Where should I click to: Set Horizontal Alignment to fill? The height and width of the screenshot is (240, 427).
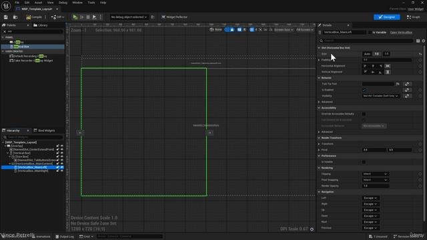(388, 66)
